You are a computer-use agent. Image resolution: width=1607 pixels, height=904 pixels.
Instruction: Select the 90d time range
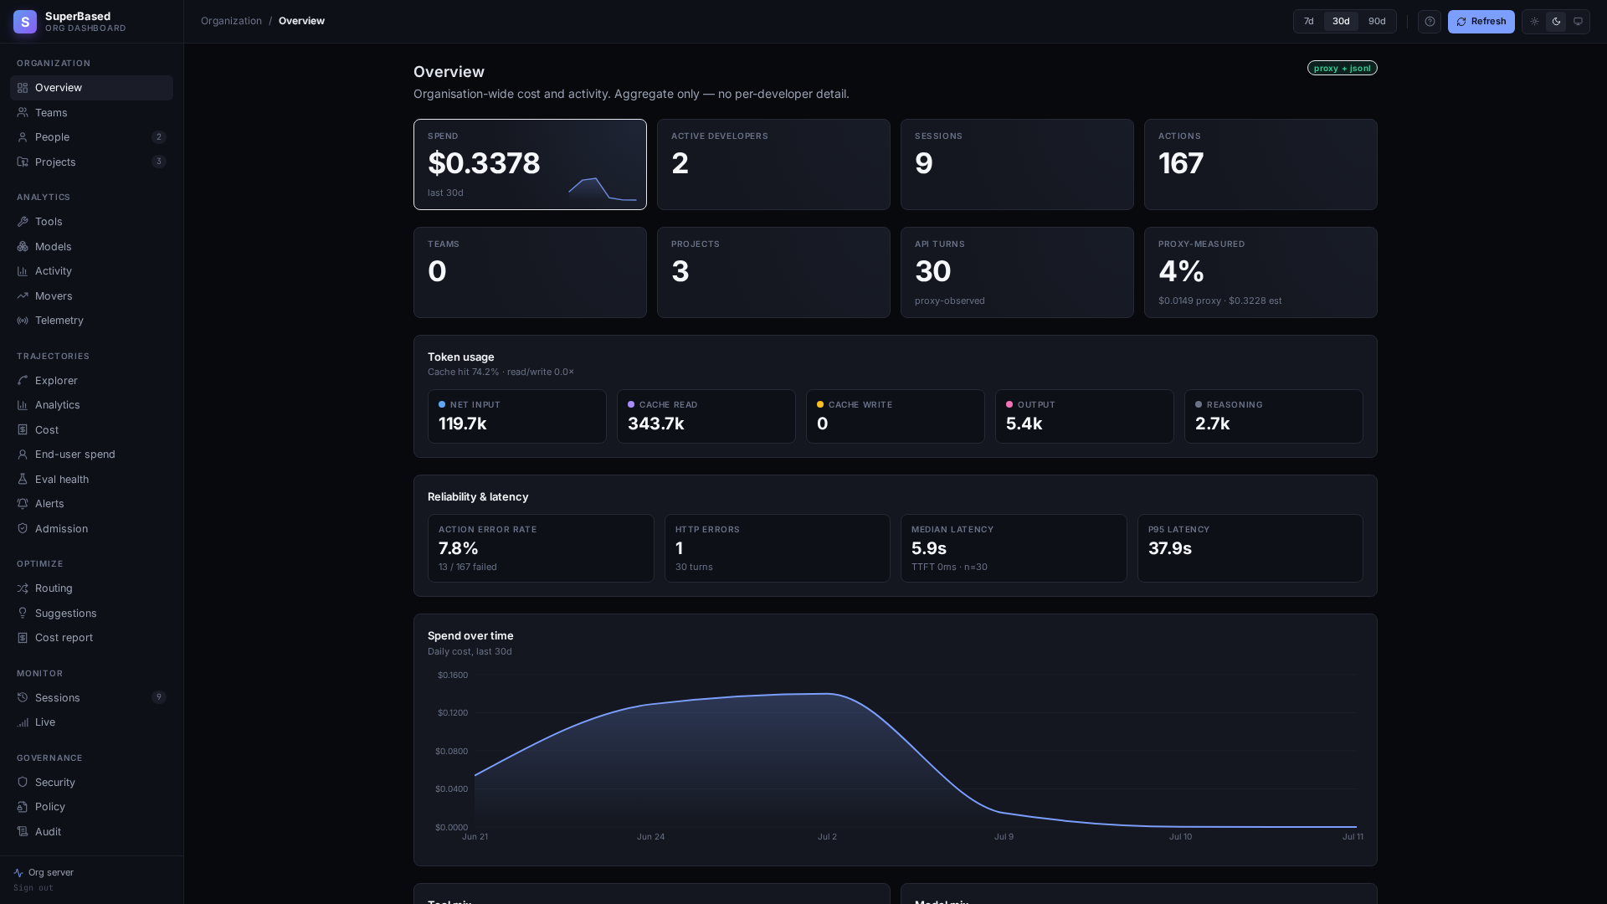pyautogui.click(x=1377, y=22)
